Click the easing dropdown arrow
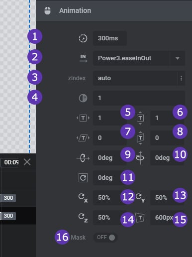The height and width of the screenshot is (257, 192). (178, 58)
